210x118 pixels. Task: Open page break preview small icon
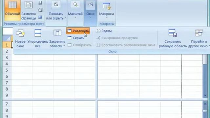(40, 3)
